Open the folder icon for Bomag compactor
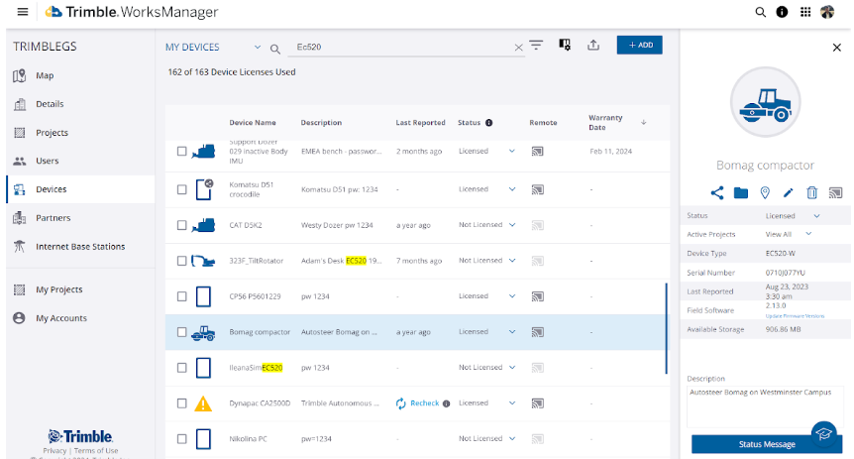Image resolution: width=854 pixels, height=459 pixels. tap(740, 192)
